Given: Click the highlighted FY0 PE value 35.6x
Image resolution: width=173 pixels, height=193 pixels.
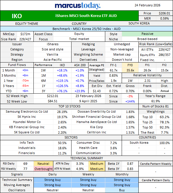Looking at the screenshot, I should tap(130, 70).
